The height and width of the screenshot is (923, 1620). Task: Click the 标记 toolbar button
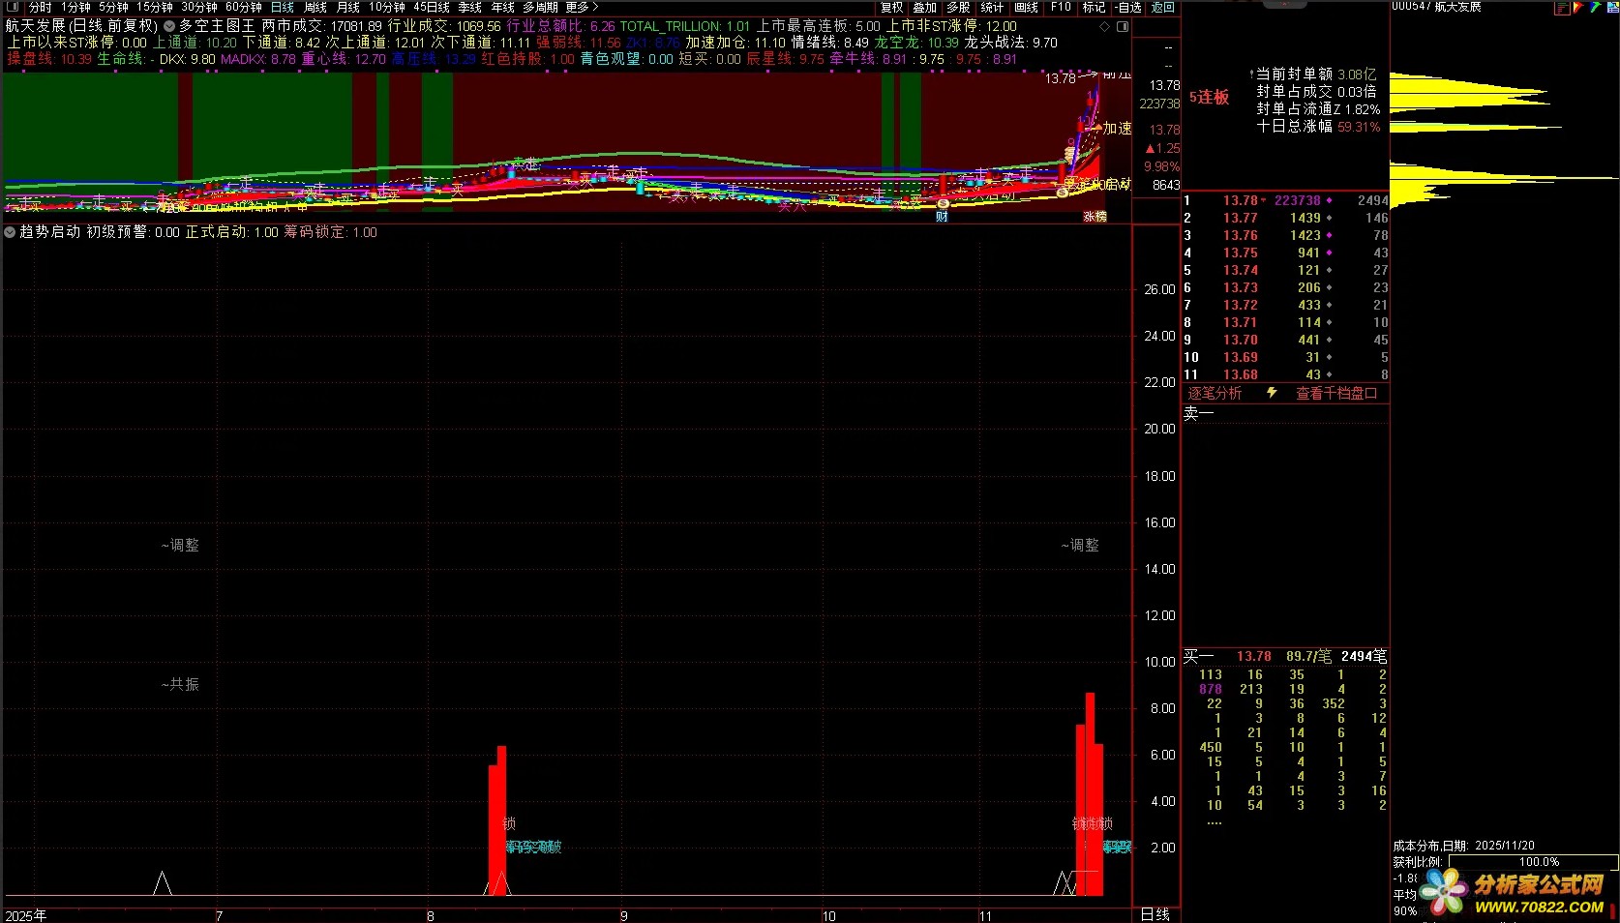pyautogui.click(x=1094, y=7)
